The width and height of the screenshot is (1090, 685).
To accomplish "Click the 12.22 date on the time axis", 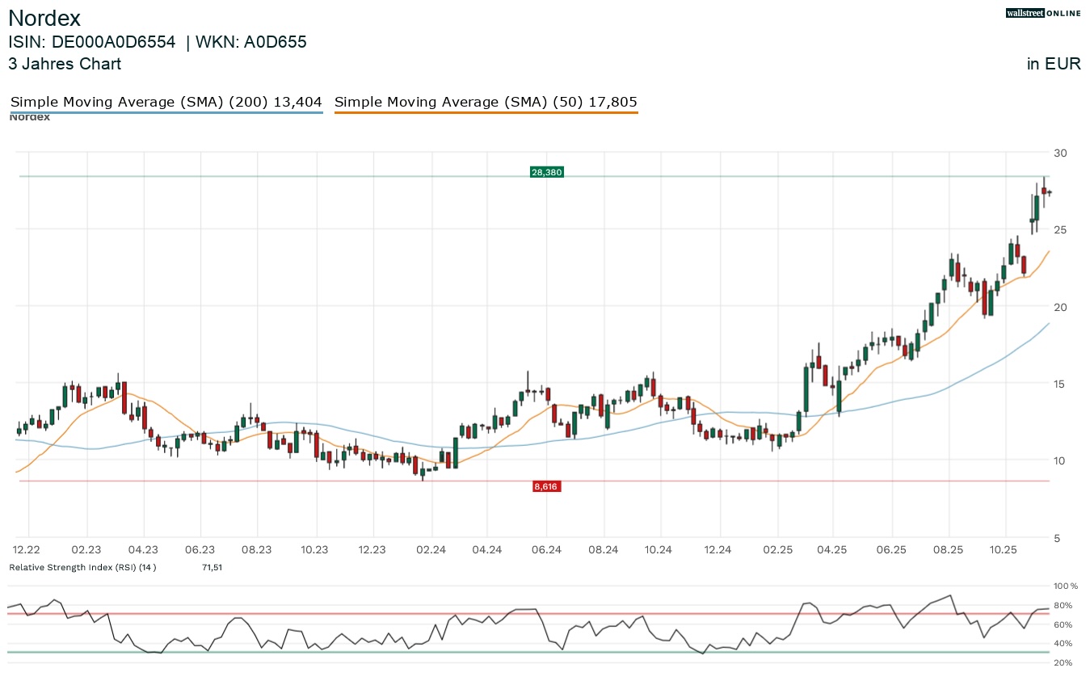I will (x=28, y=549).
